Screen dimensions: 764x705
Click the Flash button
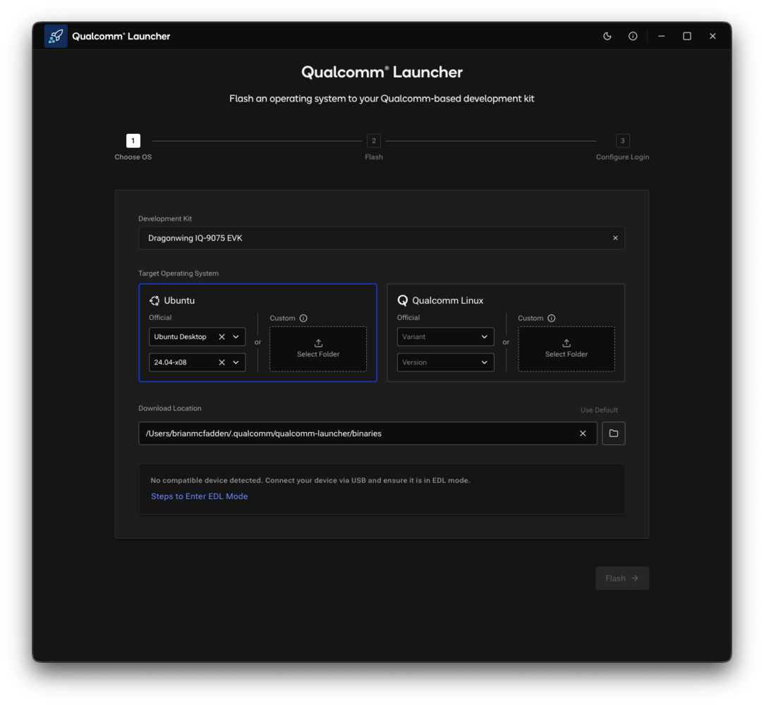(622, 578)
